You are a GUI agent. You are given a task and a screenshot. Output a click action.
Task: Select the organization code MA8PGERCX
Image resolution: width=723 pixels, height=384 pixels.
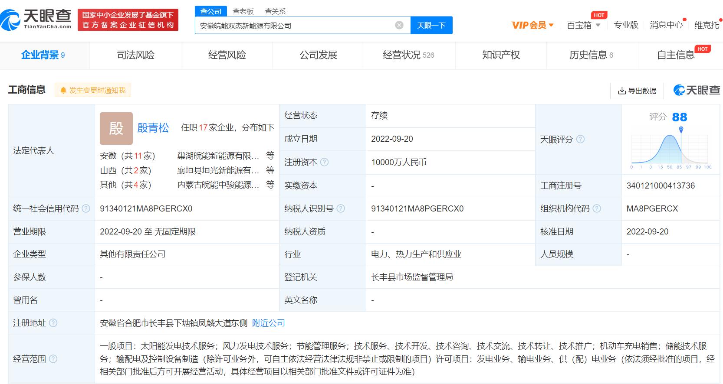click(652, 208)
